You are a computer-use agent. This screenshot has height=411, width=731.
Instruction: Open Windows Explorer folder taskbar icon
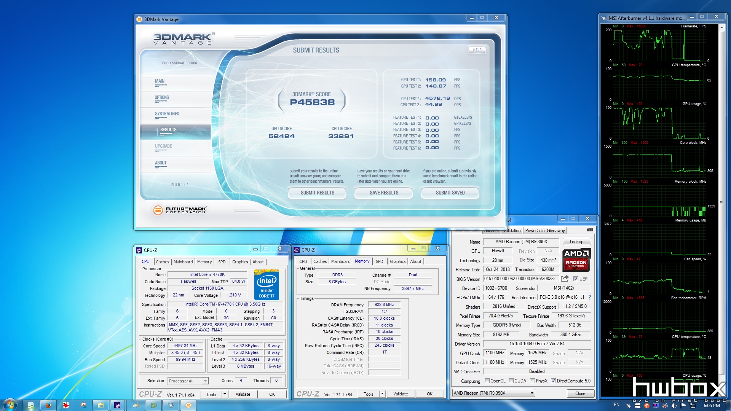pyautogui.click(x=101, y=405)
